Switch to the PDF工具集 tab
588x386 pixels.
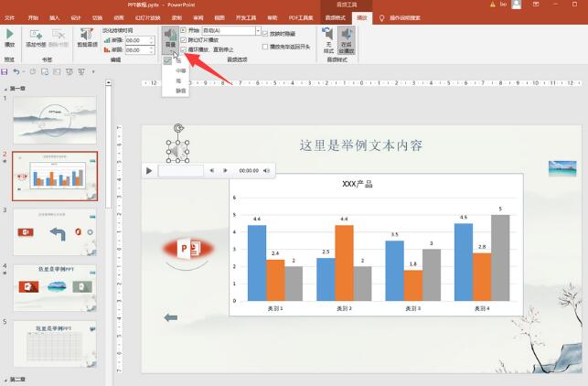click(301, 18)
